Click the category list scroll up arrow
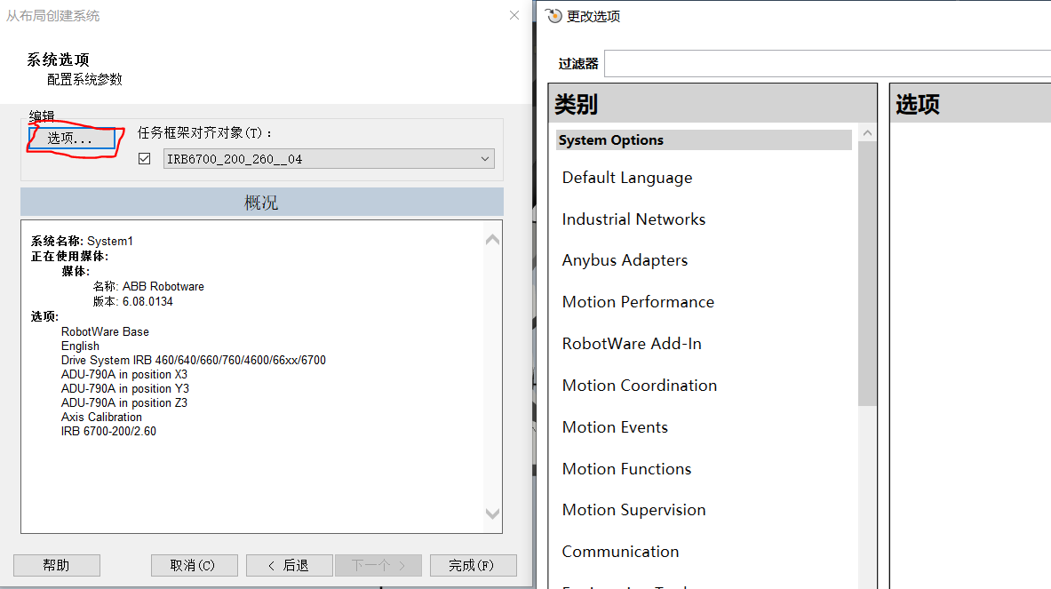1051x589 pixels. (x=867, y=132)
